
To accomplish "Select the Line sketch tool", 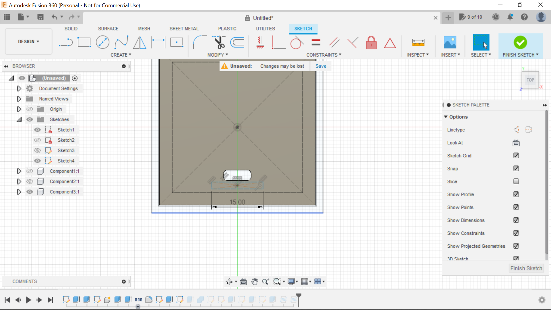I will pyautogui.click(x=66, y=42).
